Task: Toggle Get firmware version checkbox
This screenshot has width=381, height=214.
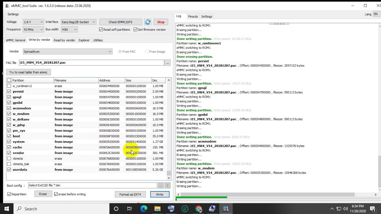Action: (x=135, y=29)
